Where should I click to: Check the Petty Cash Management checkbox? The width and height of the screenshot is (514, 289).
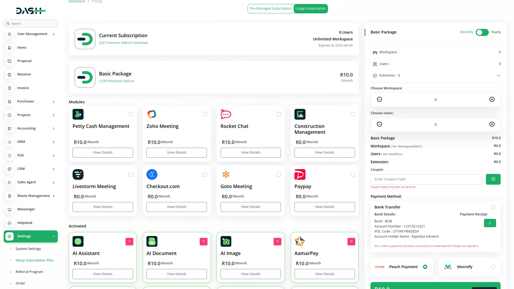(x=131, y=114)
